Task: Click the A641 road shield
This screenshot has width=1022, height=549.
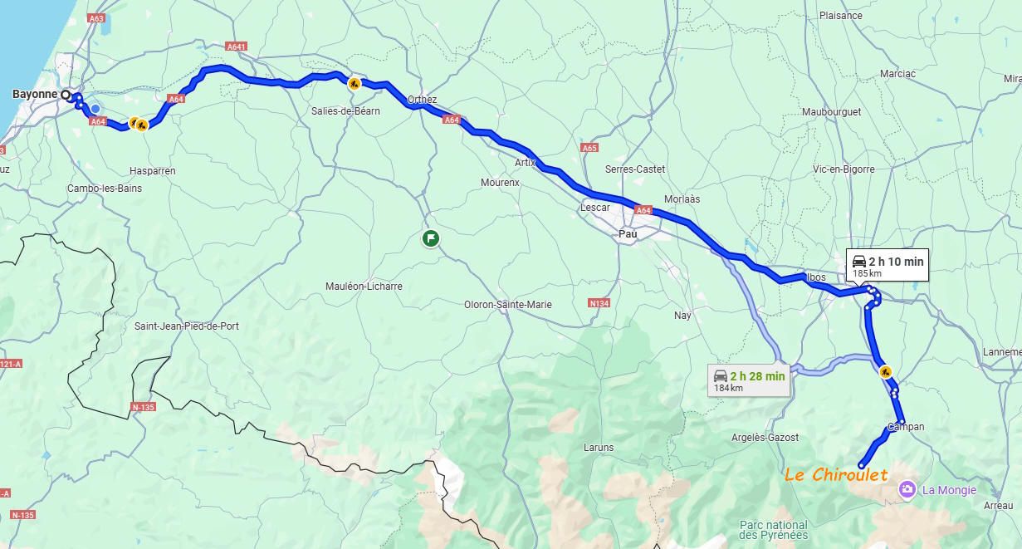Action: point(237,47)
